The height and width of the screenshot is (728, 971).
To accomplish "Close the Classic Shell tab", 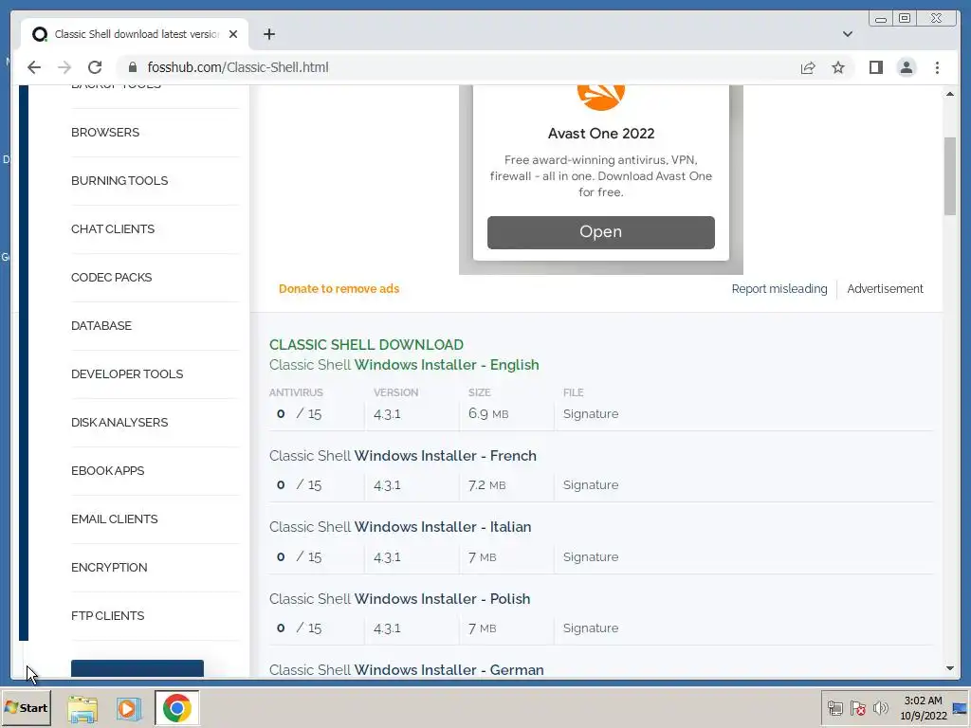I will coord(233,34).
